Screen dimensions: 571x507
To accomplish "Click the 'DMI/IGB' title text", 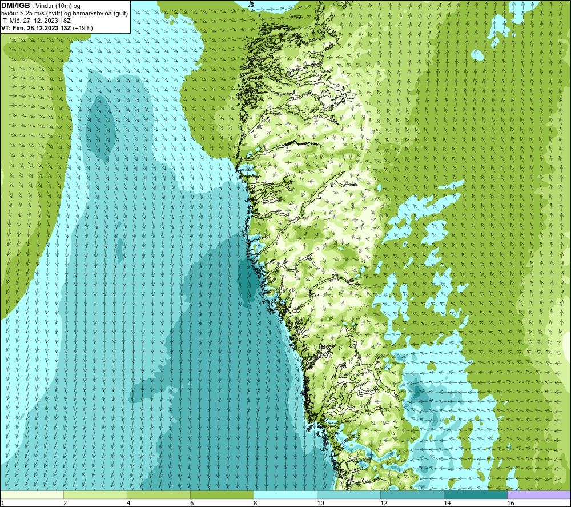I will pyautogui.click(x=15, y=6).
